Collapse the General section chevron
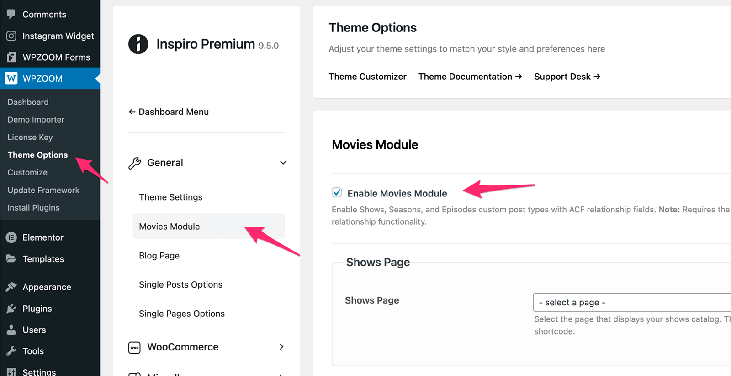 (283, 163)
